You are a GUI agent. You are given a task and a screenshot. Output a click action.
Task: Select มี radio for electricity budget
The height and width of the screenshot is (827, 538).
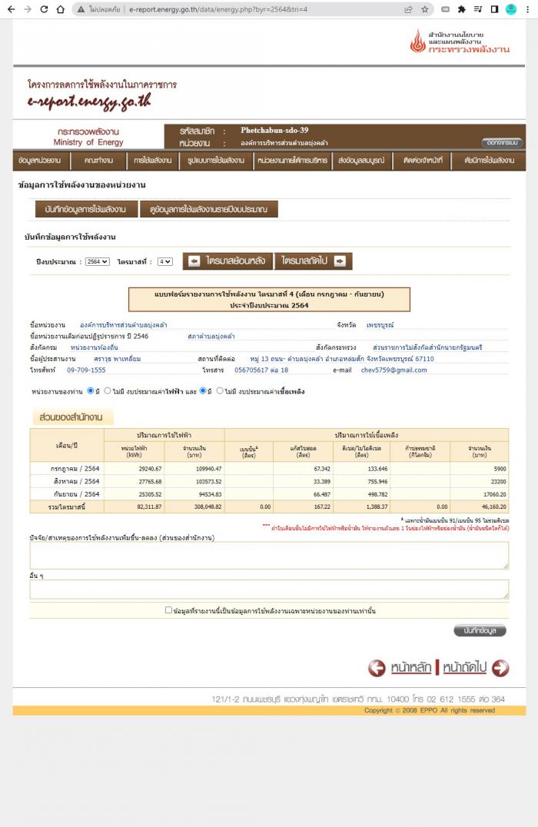[90, 390]
